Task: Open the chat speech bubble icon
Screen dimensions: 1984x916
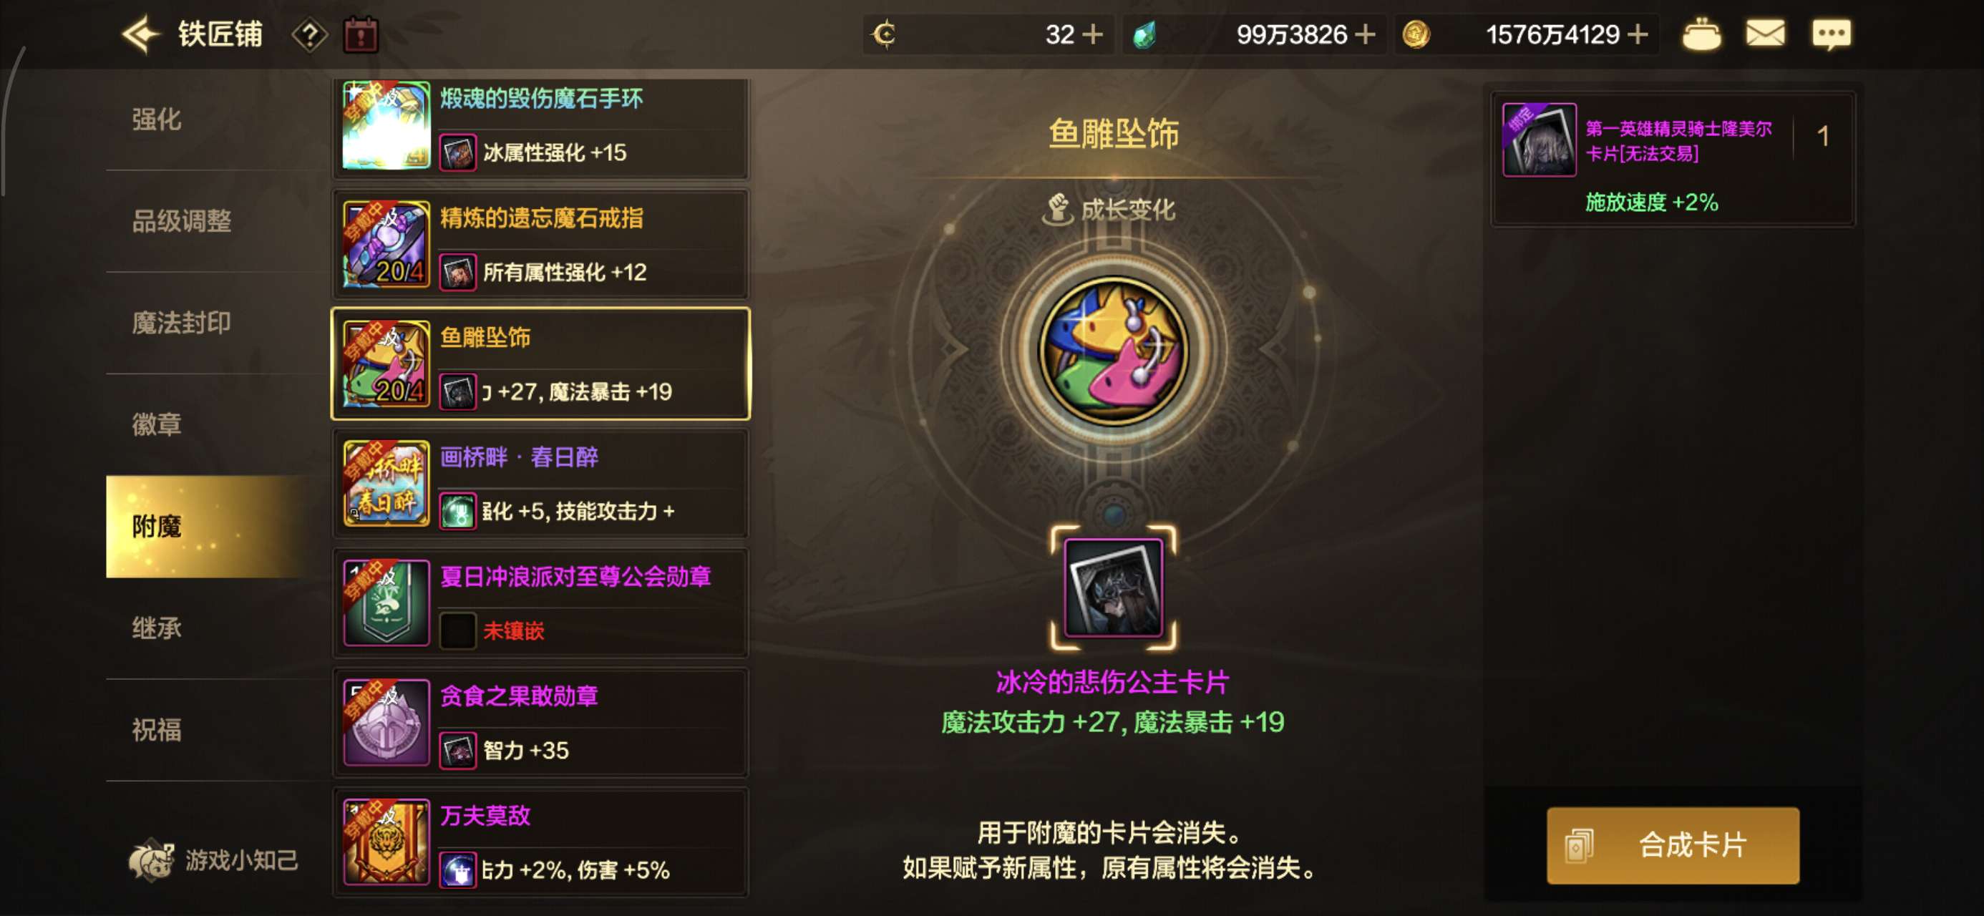Action: click(x=1831, y=34)
